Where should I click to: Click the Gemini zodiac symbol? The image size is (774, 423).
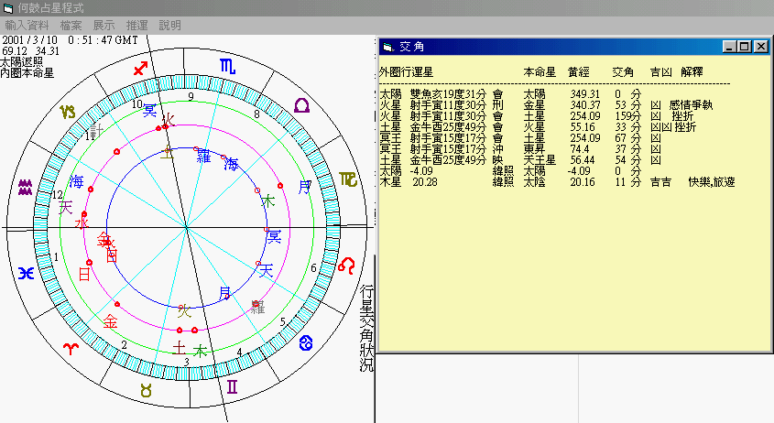(232, 386)
